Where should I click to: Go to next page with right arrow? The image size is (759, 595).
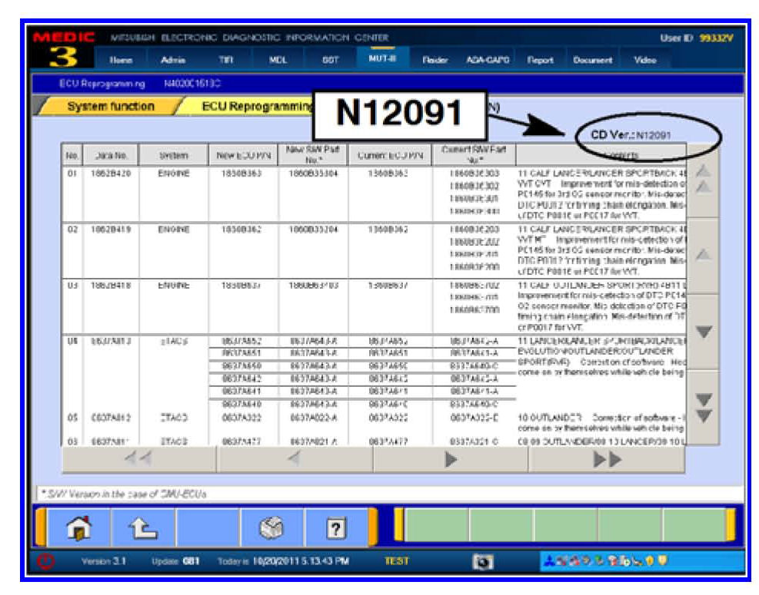451,459
